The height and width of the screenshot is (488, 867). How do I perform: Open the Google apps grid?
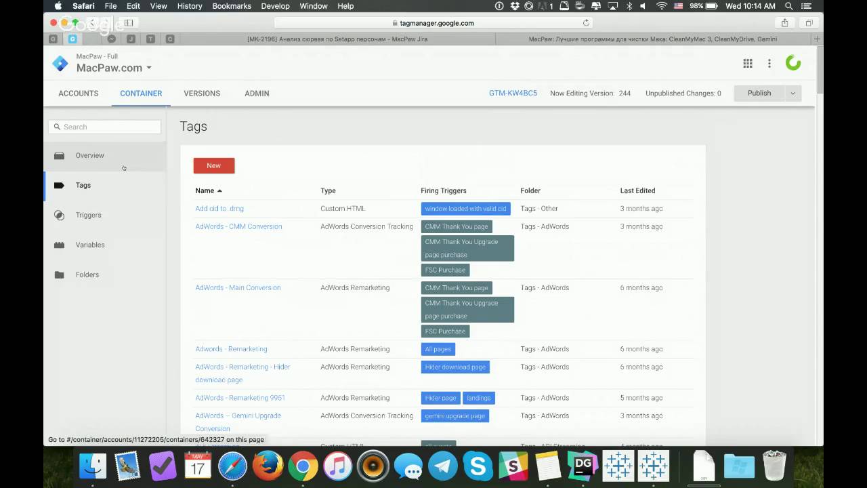point(748,63)
